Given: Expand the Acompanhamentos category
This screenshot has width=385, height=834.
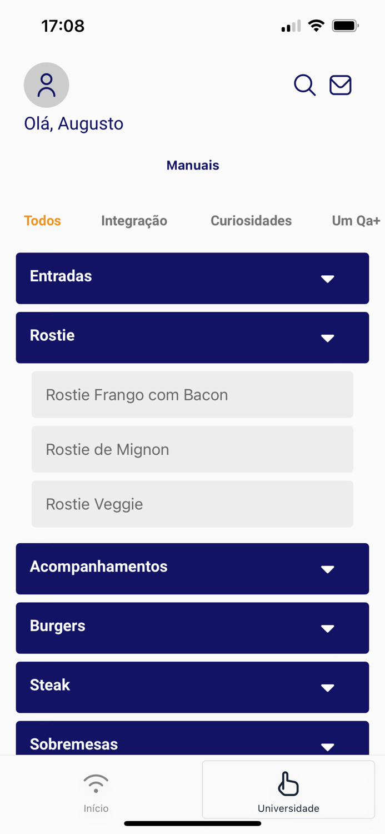Looking at the screenshot, I should pos(193,569).
